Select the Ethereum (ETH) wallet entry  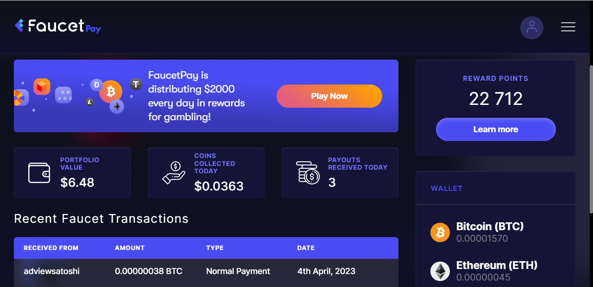click(x=496, y=271)
